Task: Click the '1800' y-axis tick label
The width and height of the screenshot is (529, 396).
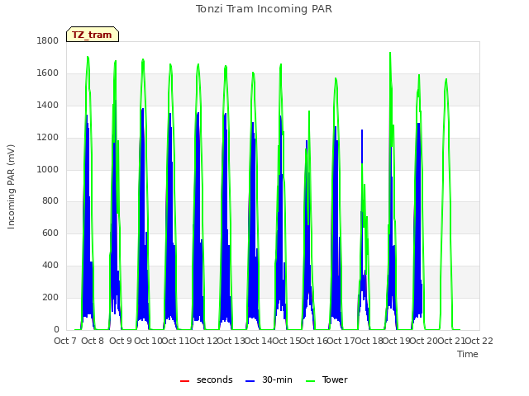Action: pyautogui.click(x=48, y=40)
